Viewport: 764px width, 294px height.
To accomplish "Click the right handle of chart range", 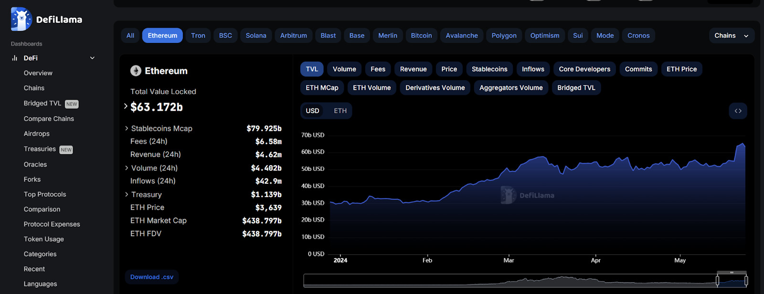I will click(x=746, y=281).
